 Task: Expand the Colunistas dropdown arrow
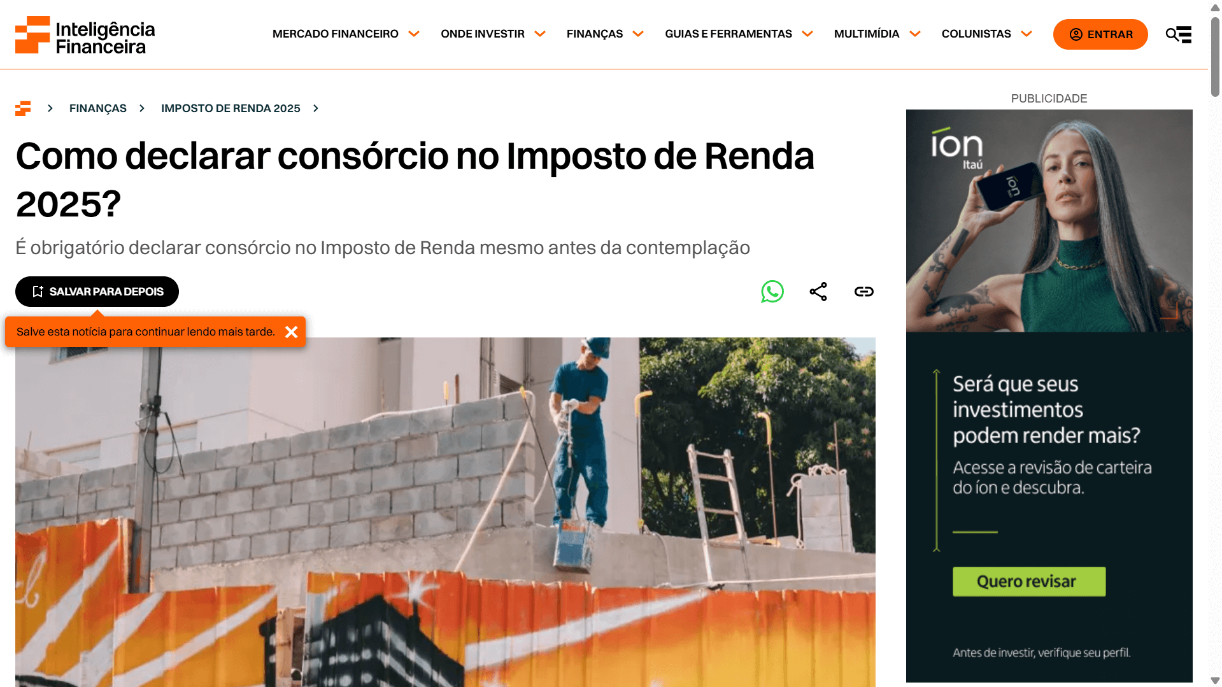tap(1027, 34)
